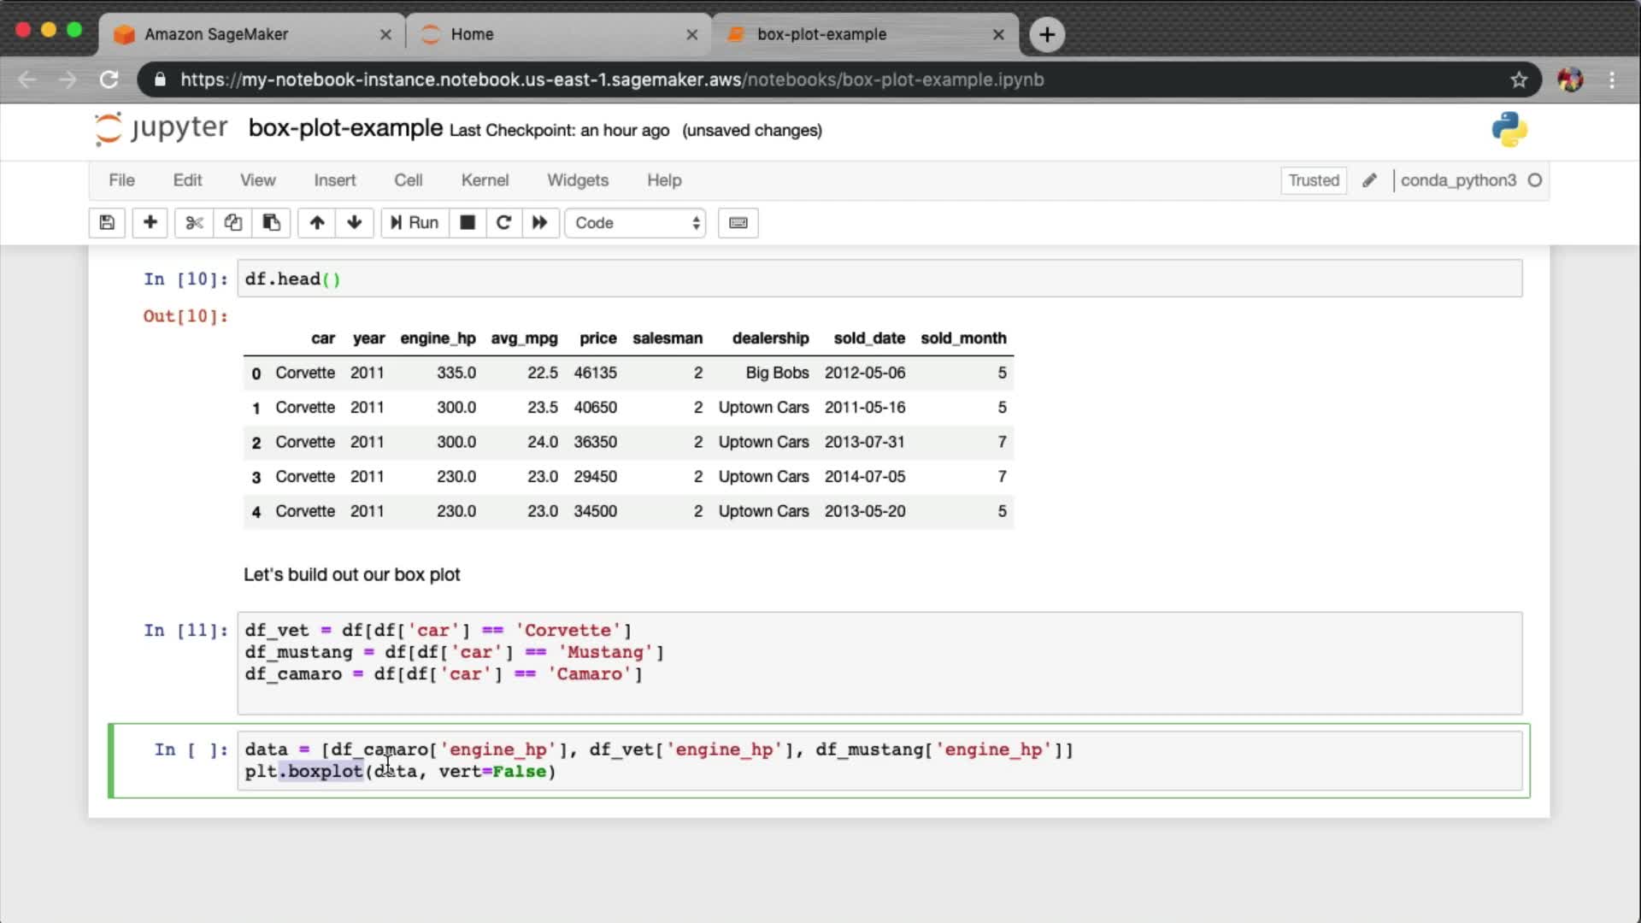Open the command palette keyboard icon
This screenshot has height=923, width=1641.
coord(738,223)
